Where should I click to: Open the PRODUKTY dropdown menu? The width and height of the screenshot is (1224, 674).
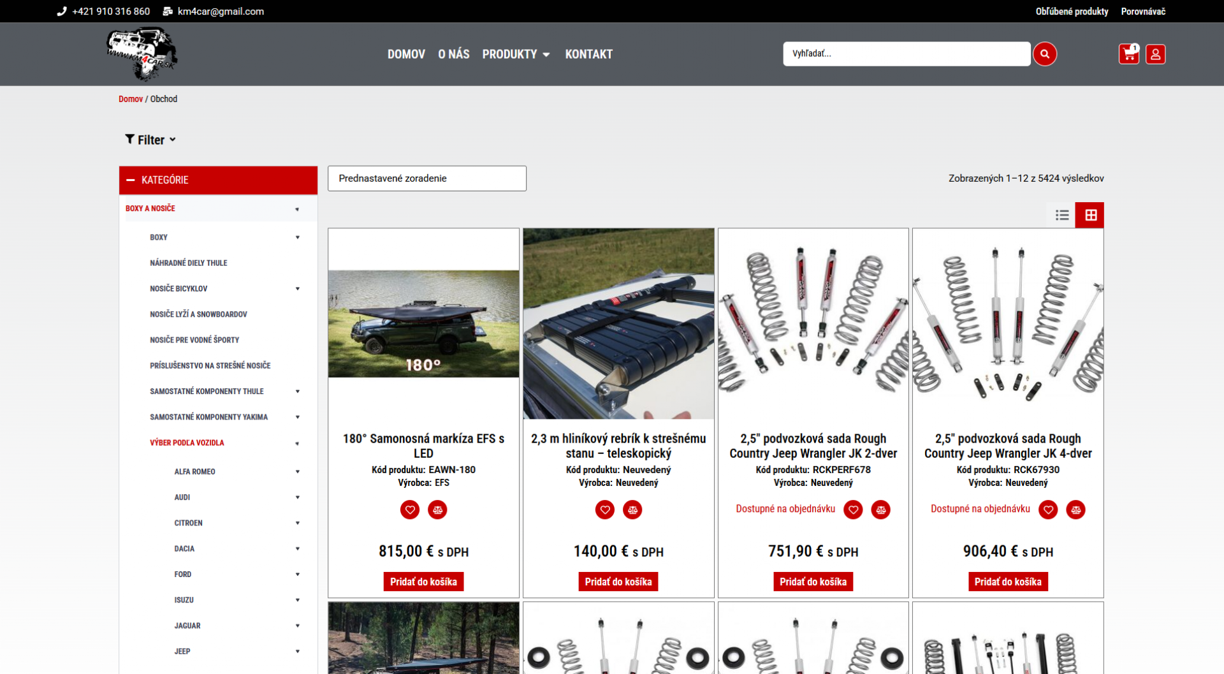(x=516, y=54)
